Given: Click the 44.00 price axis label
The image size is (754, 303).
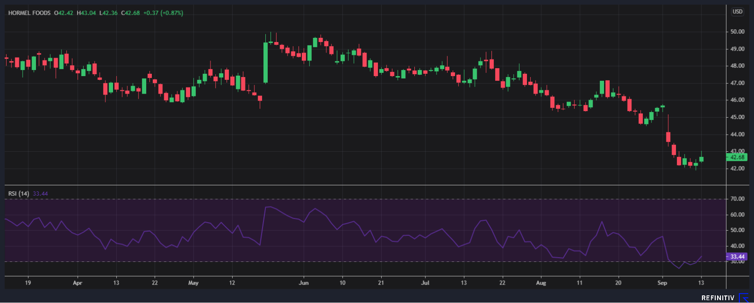Looking at the screenshot, I should 737,134.
